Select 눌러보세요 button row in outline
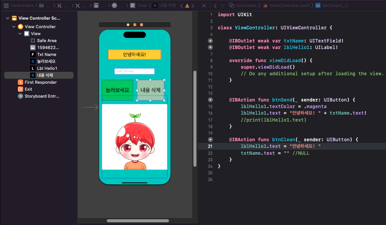 (x=39, y=61)
